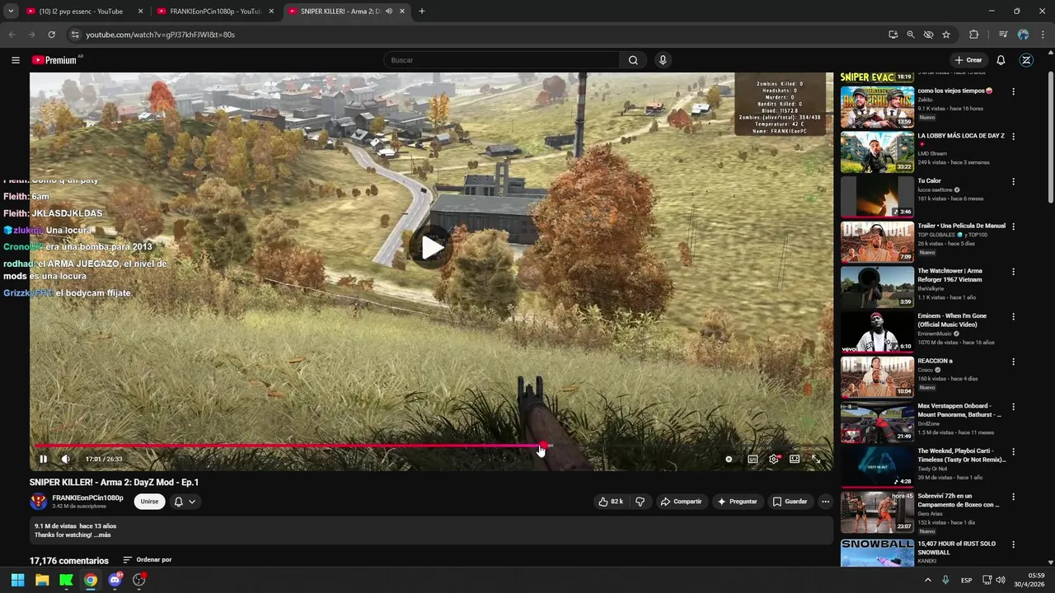1055x593 pixels.
Task: Open the FRANKIEonPCin1080p channel name link
Action: coord(87,497)
